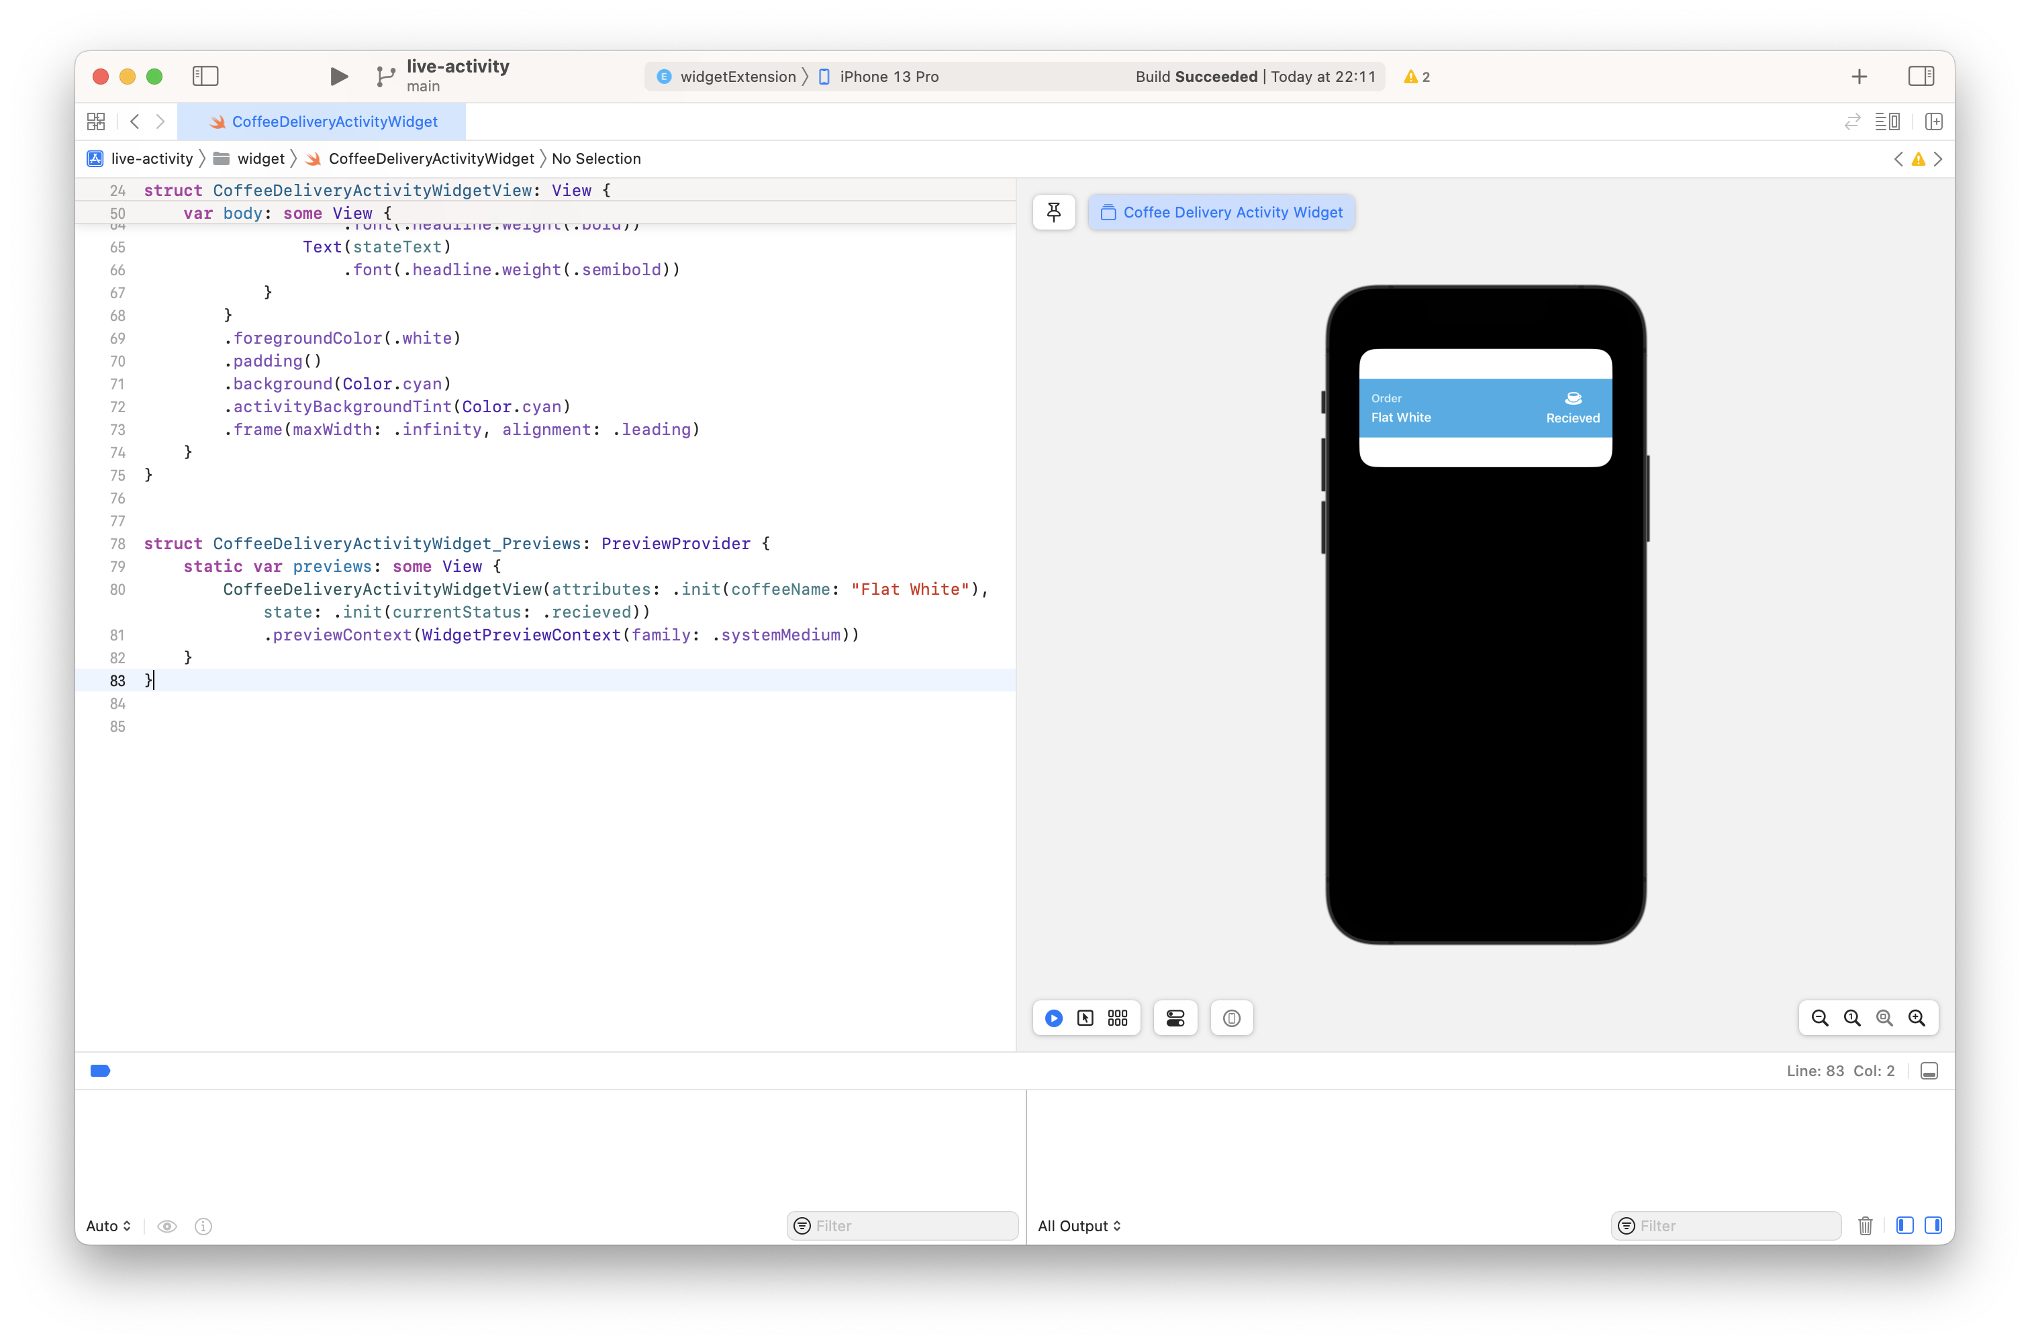Zoom out the preview canvas
Image resolution: width=2030 pixels, height=1344 pixels.
(1820, 1018)
